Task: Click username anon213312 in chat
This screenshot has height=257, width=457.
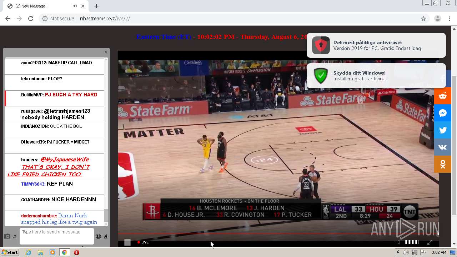Action: [34, 63]
